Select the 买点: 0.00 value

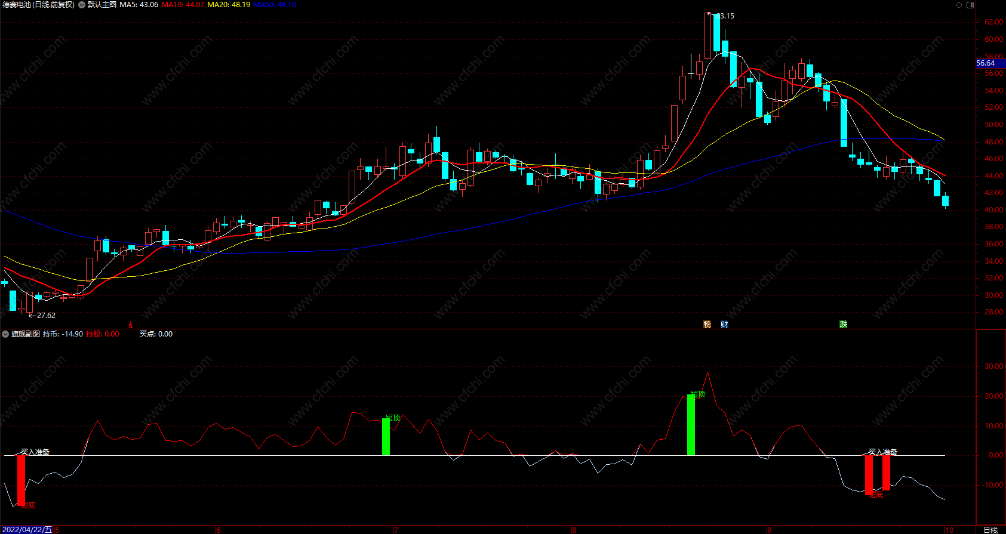[x=156, y=334]
